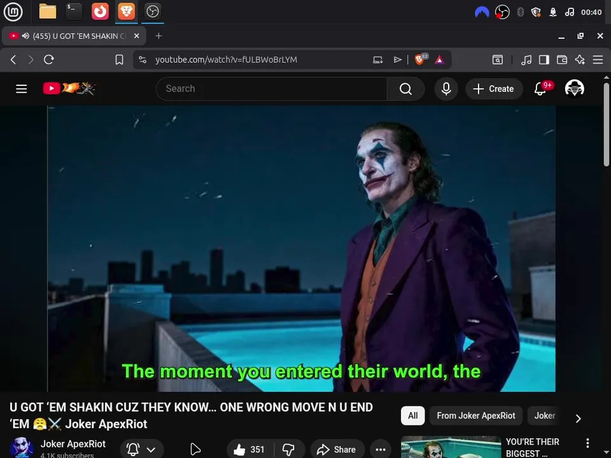Click the clock showing 00:40
The image size is (611, 458).
click(x=591, y=12)
